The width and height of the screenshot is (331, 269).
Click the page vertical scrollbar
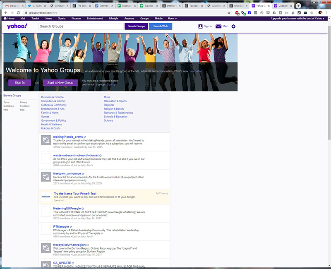(329, 83)
